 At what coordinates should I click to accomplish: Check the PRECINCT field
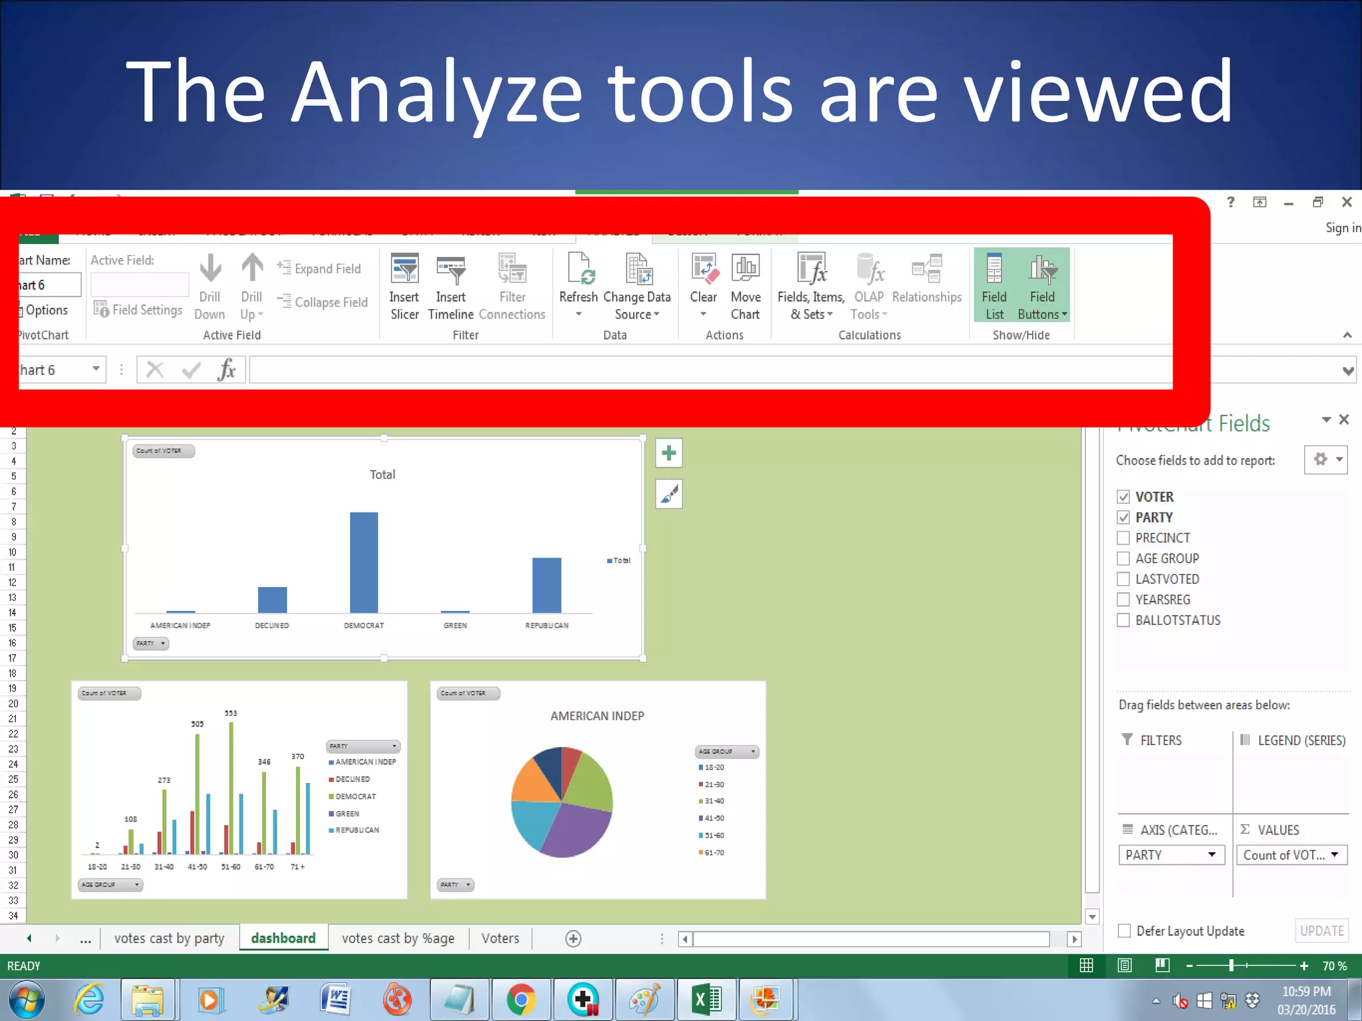tap(1124, 538)
